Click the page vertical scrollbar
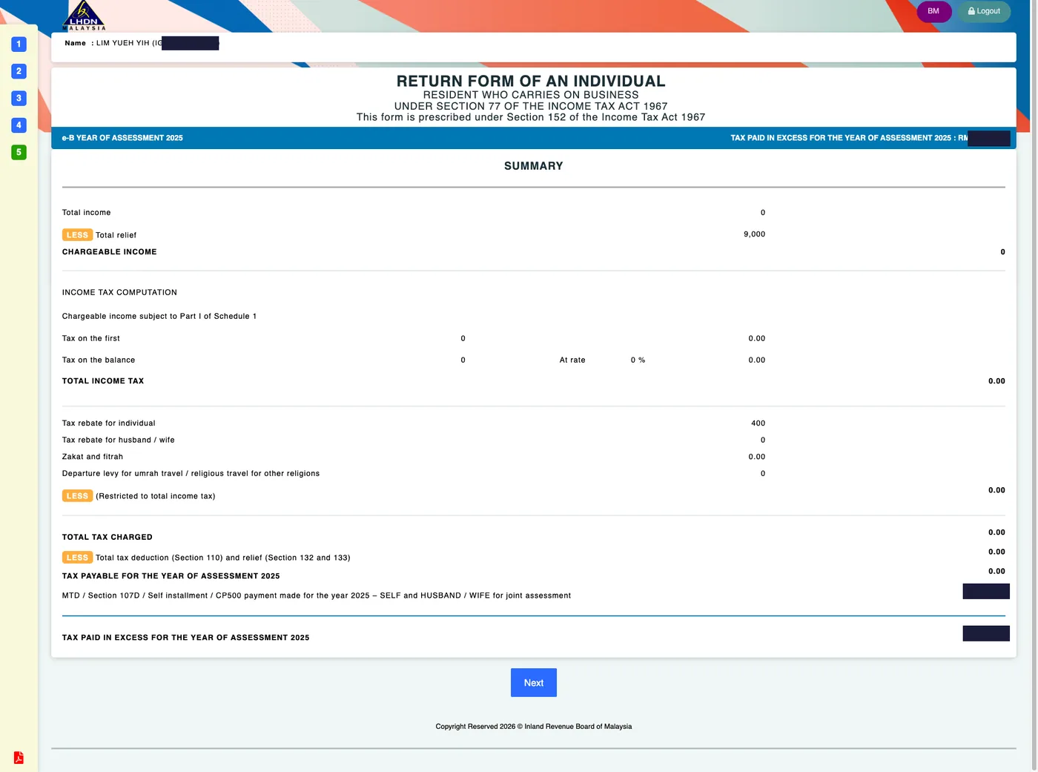Screen dimensions: 1038x772 click(x=1034, y=386)
